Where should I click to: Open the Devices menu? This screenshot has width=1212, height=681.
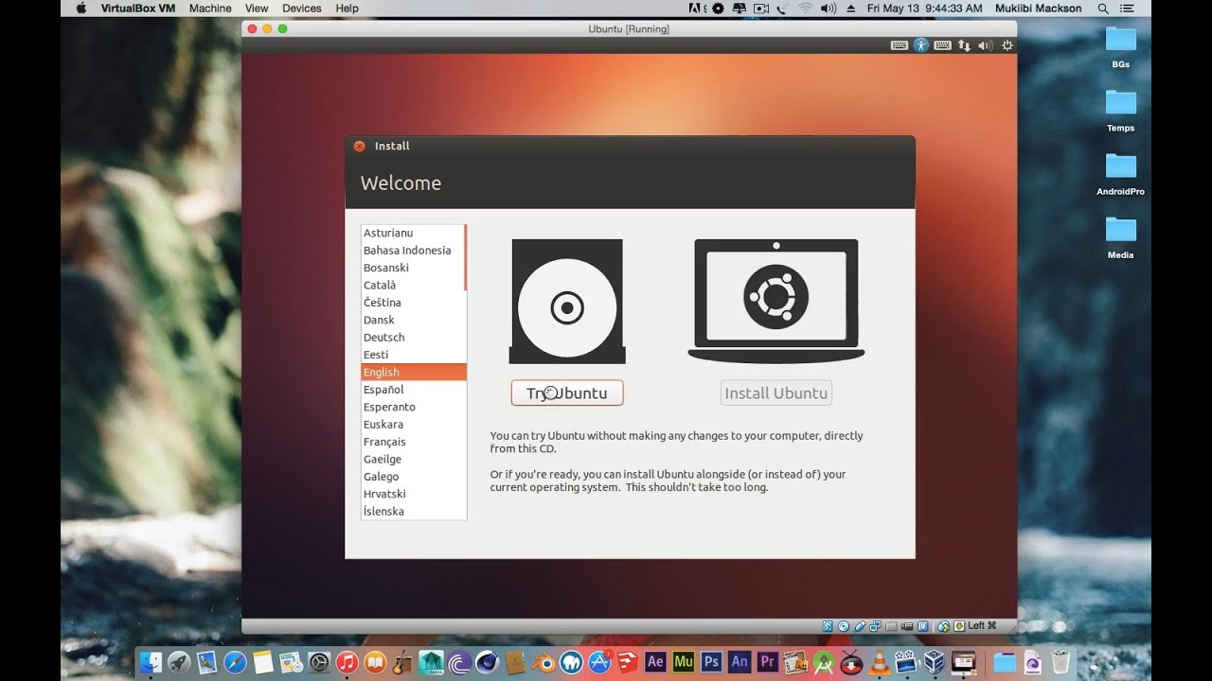pyautogui.click(x=302, y=8)
